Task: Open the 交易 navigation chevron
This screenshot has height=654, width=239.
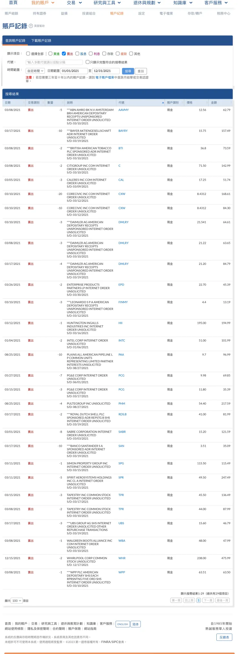Action: point(80,3)
